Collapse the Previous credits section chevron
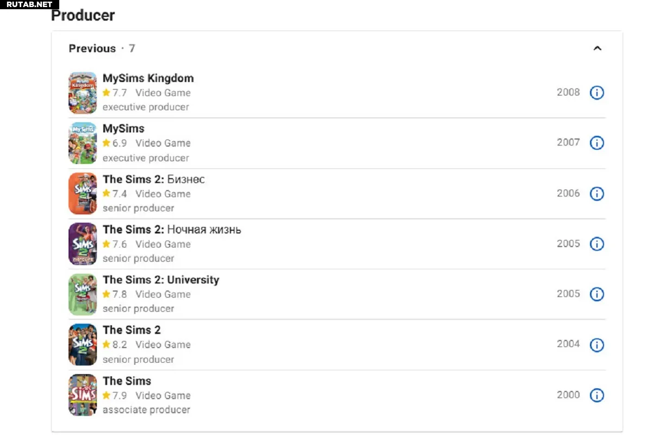Image resolution: width=653 pixels, height=442 pixels. pos(597,48)
